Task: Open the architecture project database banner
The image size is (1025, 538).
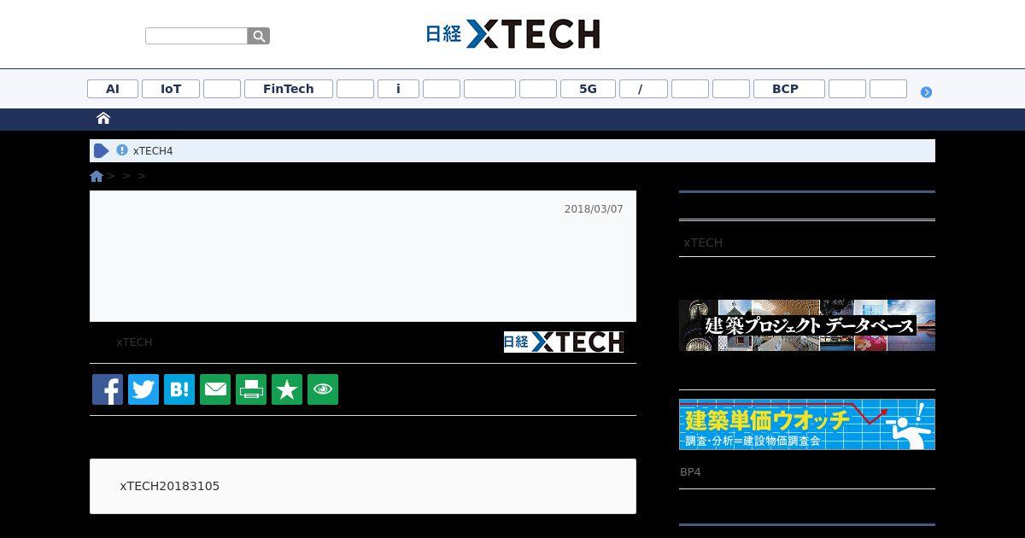Action: point(807,325)
